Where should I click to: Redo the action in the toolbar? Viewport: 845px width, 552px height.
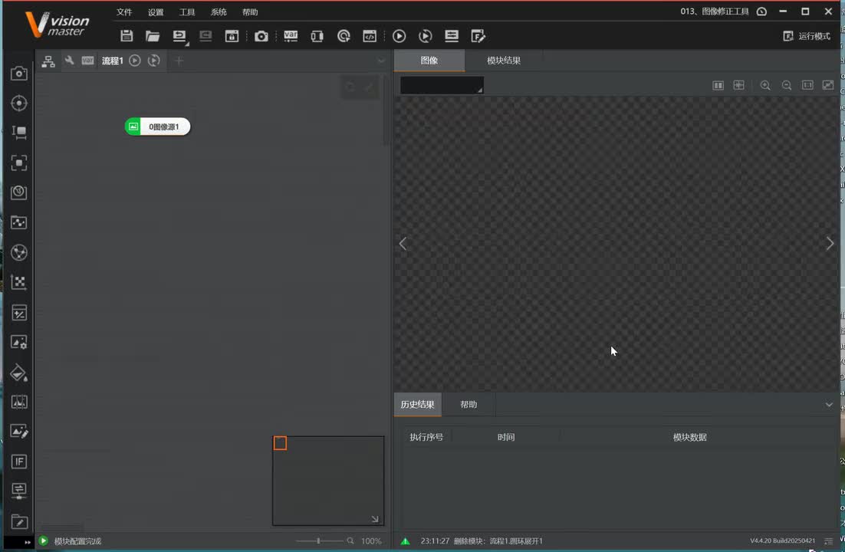click(205, 36)
